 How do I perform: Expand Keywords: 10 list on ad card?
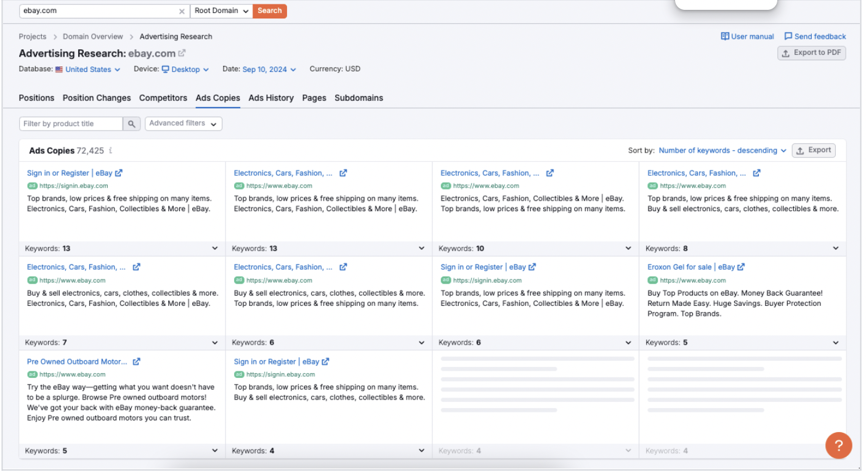pos(628,249)
